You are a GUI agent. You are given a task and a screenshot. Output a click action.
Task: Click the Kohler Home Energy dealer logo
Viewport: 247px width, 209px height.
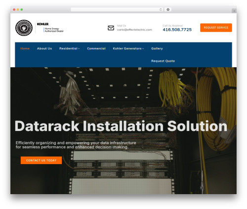coord(50,28)
